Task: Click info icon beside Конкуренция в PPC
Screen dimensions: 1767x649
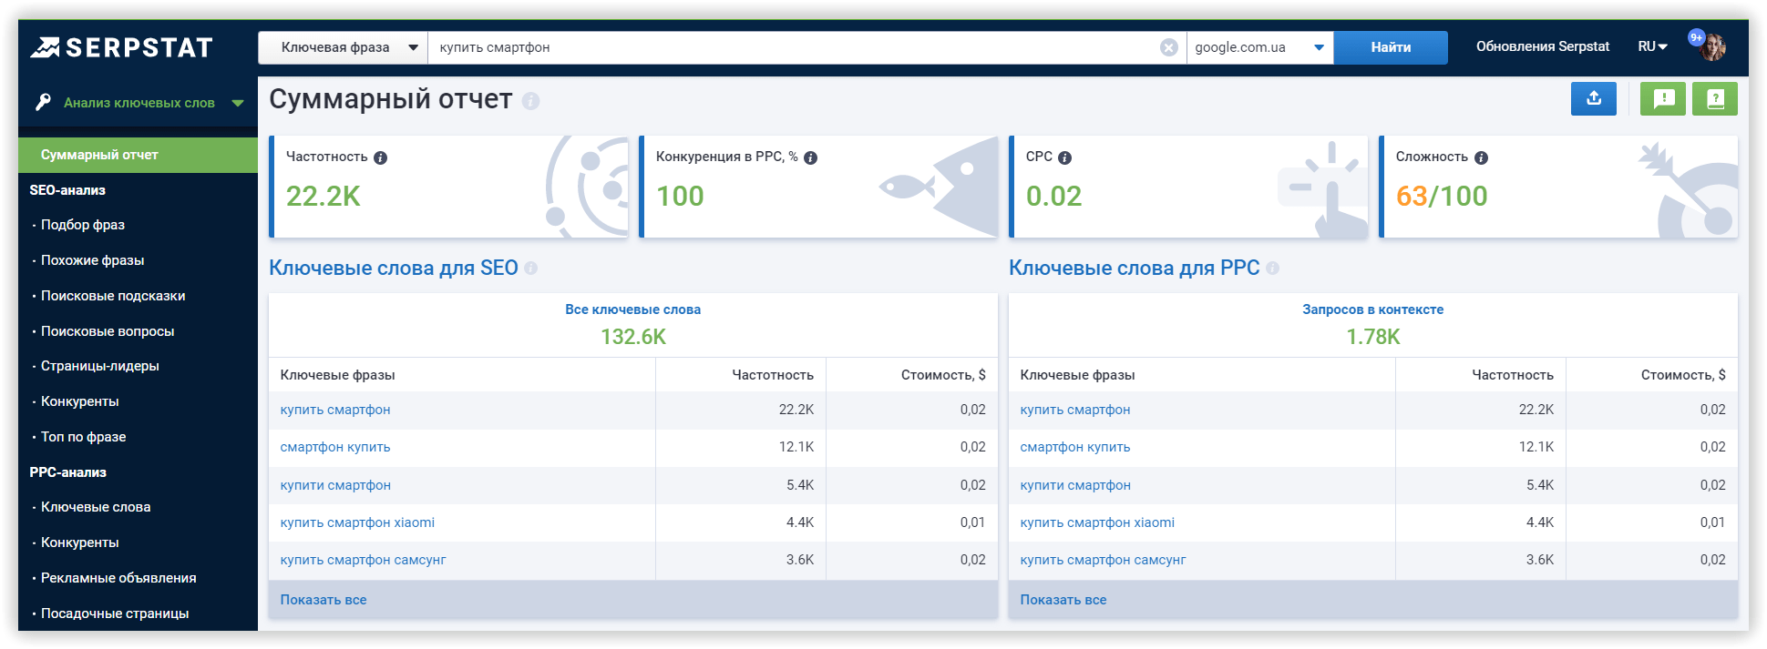Action: point(810,157)
